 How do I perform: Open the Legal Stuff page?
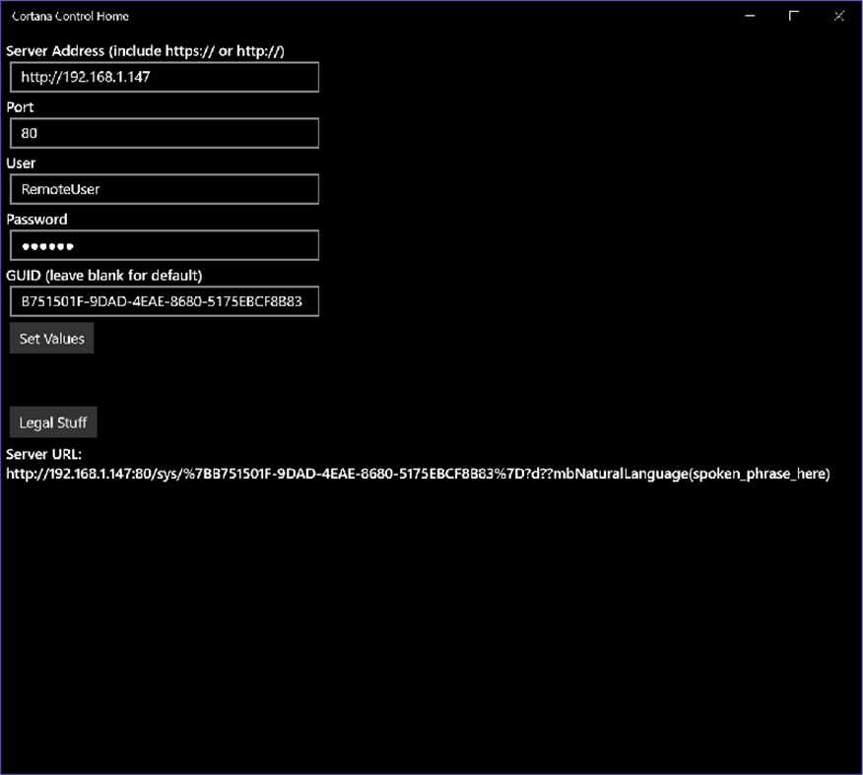(x=52, y=421)
